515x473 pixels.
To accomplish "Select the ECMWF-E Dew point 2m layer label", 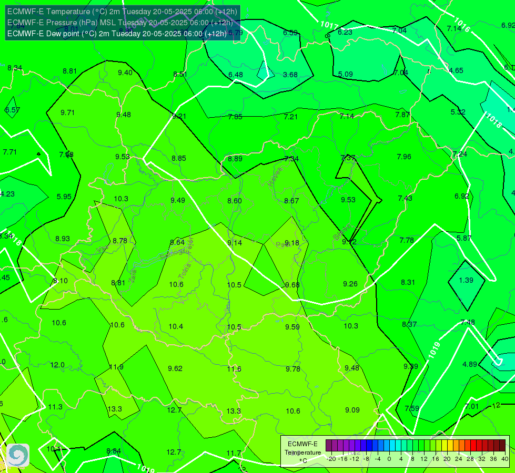I will [x=117, y=34].
